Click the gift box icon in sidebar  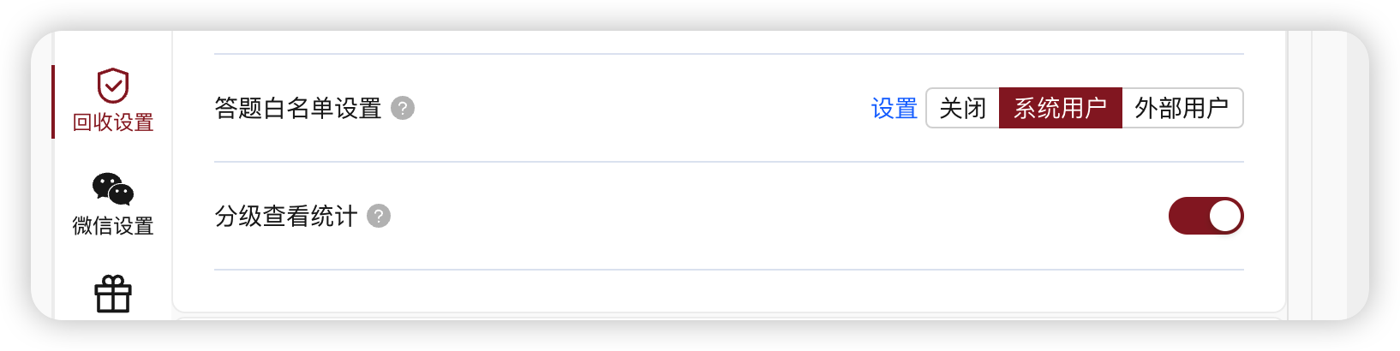pos(112,294)
